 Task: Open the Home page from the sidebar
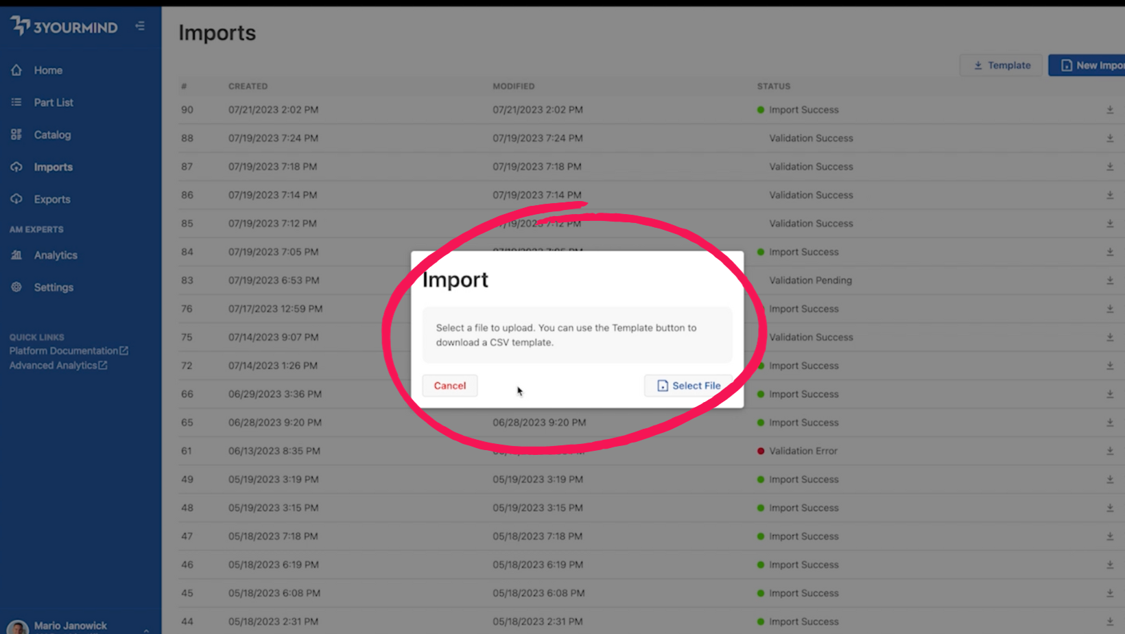[48, 70]
